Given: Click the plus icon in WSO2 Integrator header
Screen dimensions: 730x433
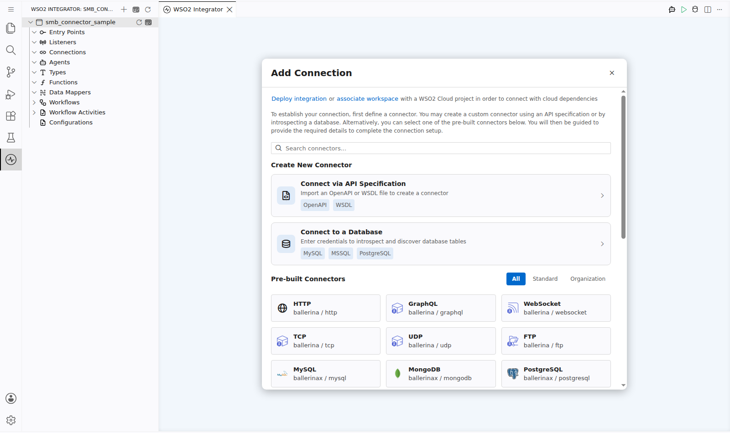Looking at the screenshot, I should (124, 9).
